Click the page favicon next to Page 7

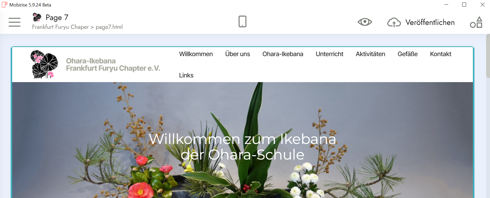[x=37, y=17]
